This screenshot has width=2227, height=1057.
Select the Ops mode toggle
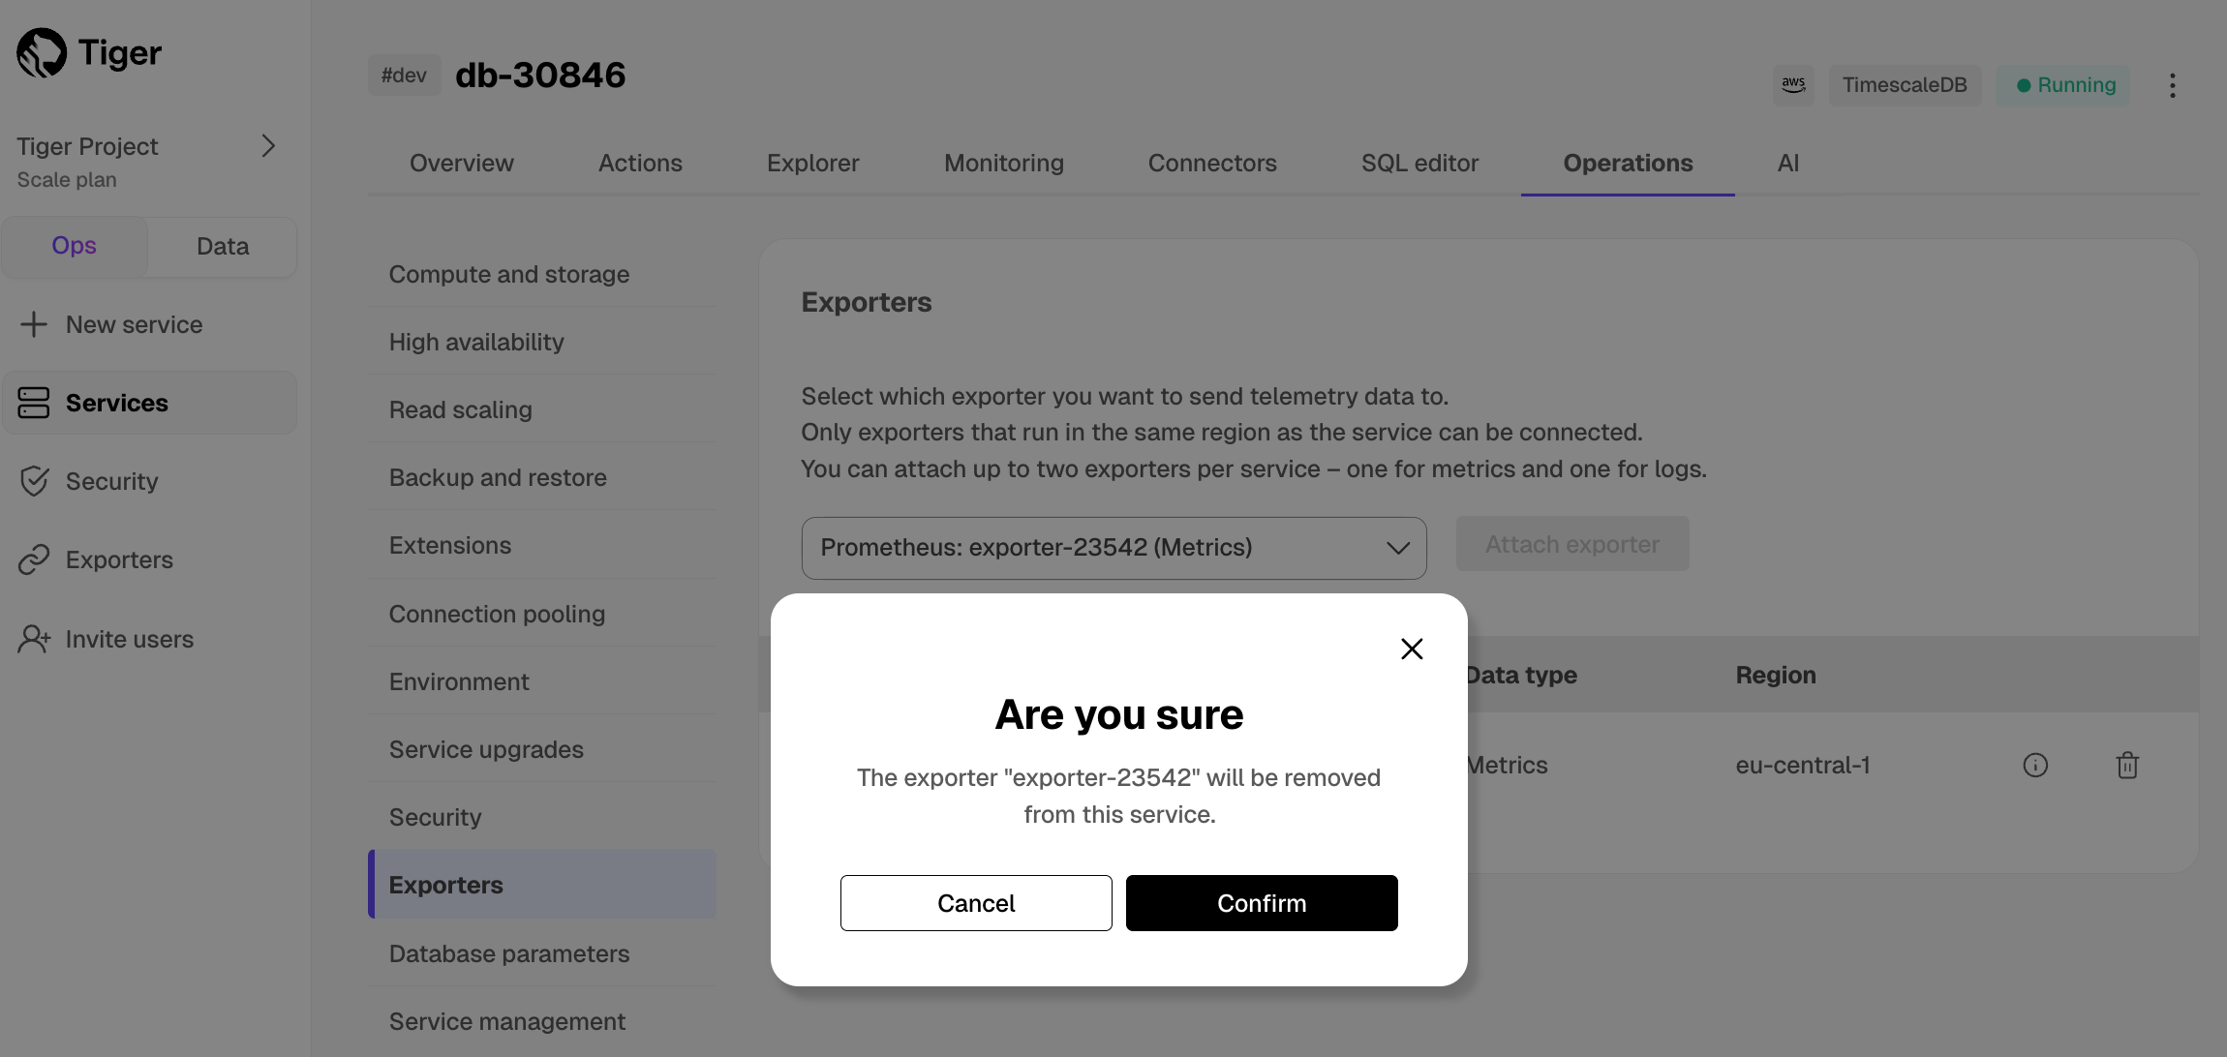pos(75,246)
